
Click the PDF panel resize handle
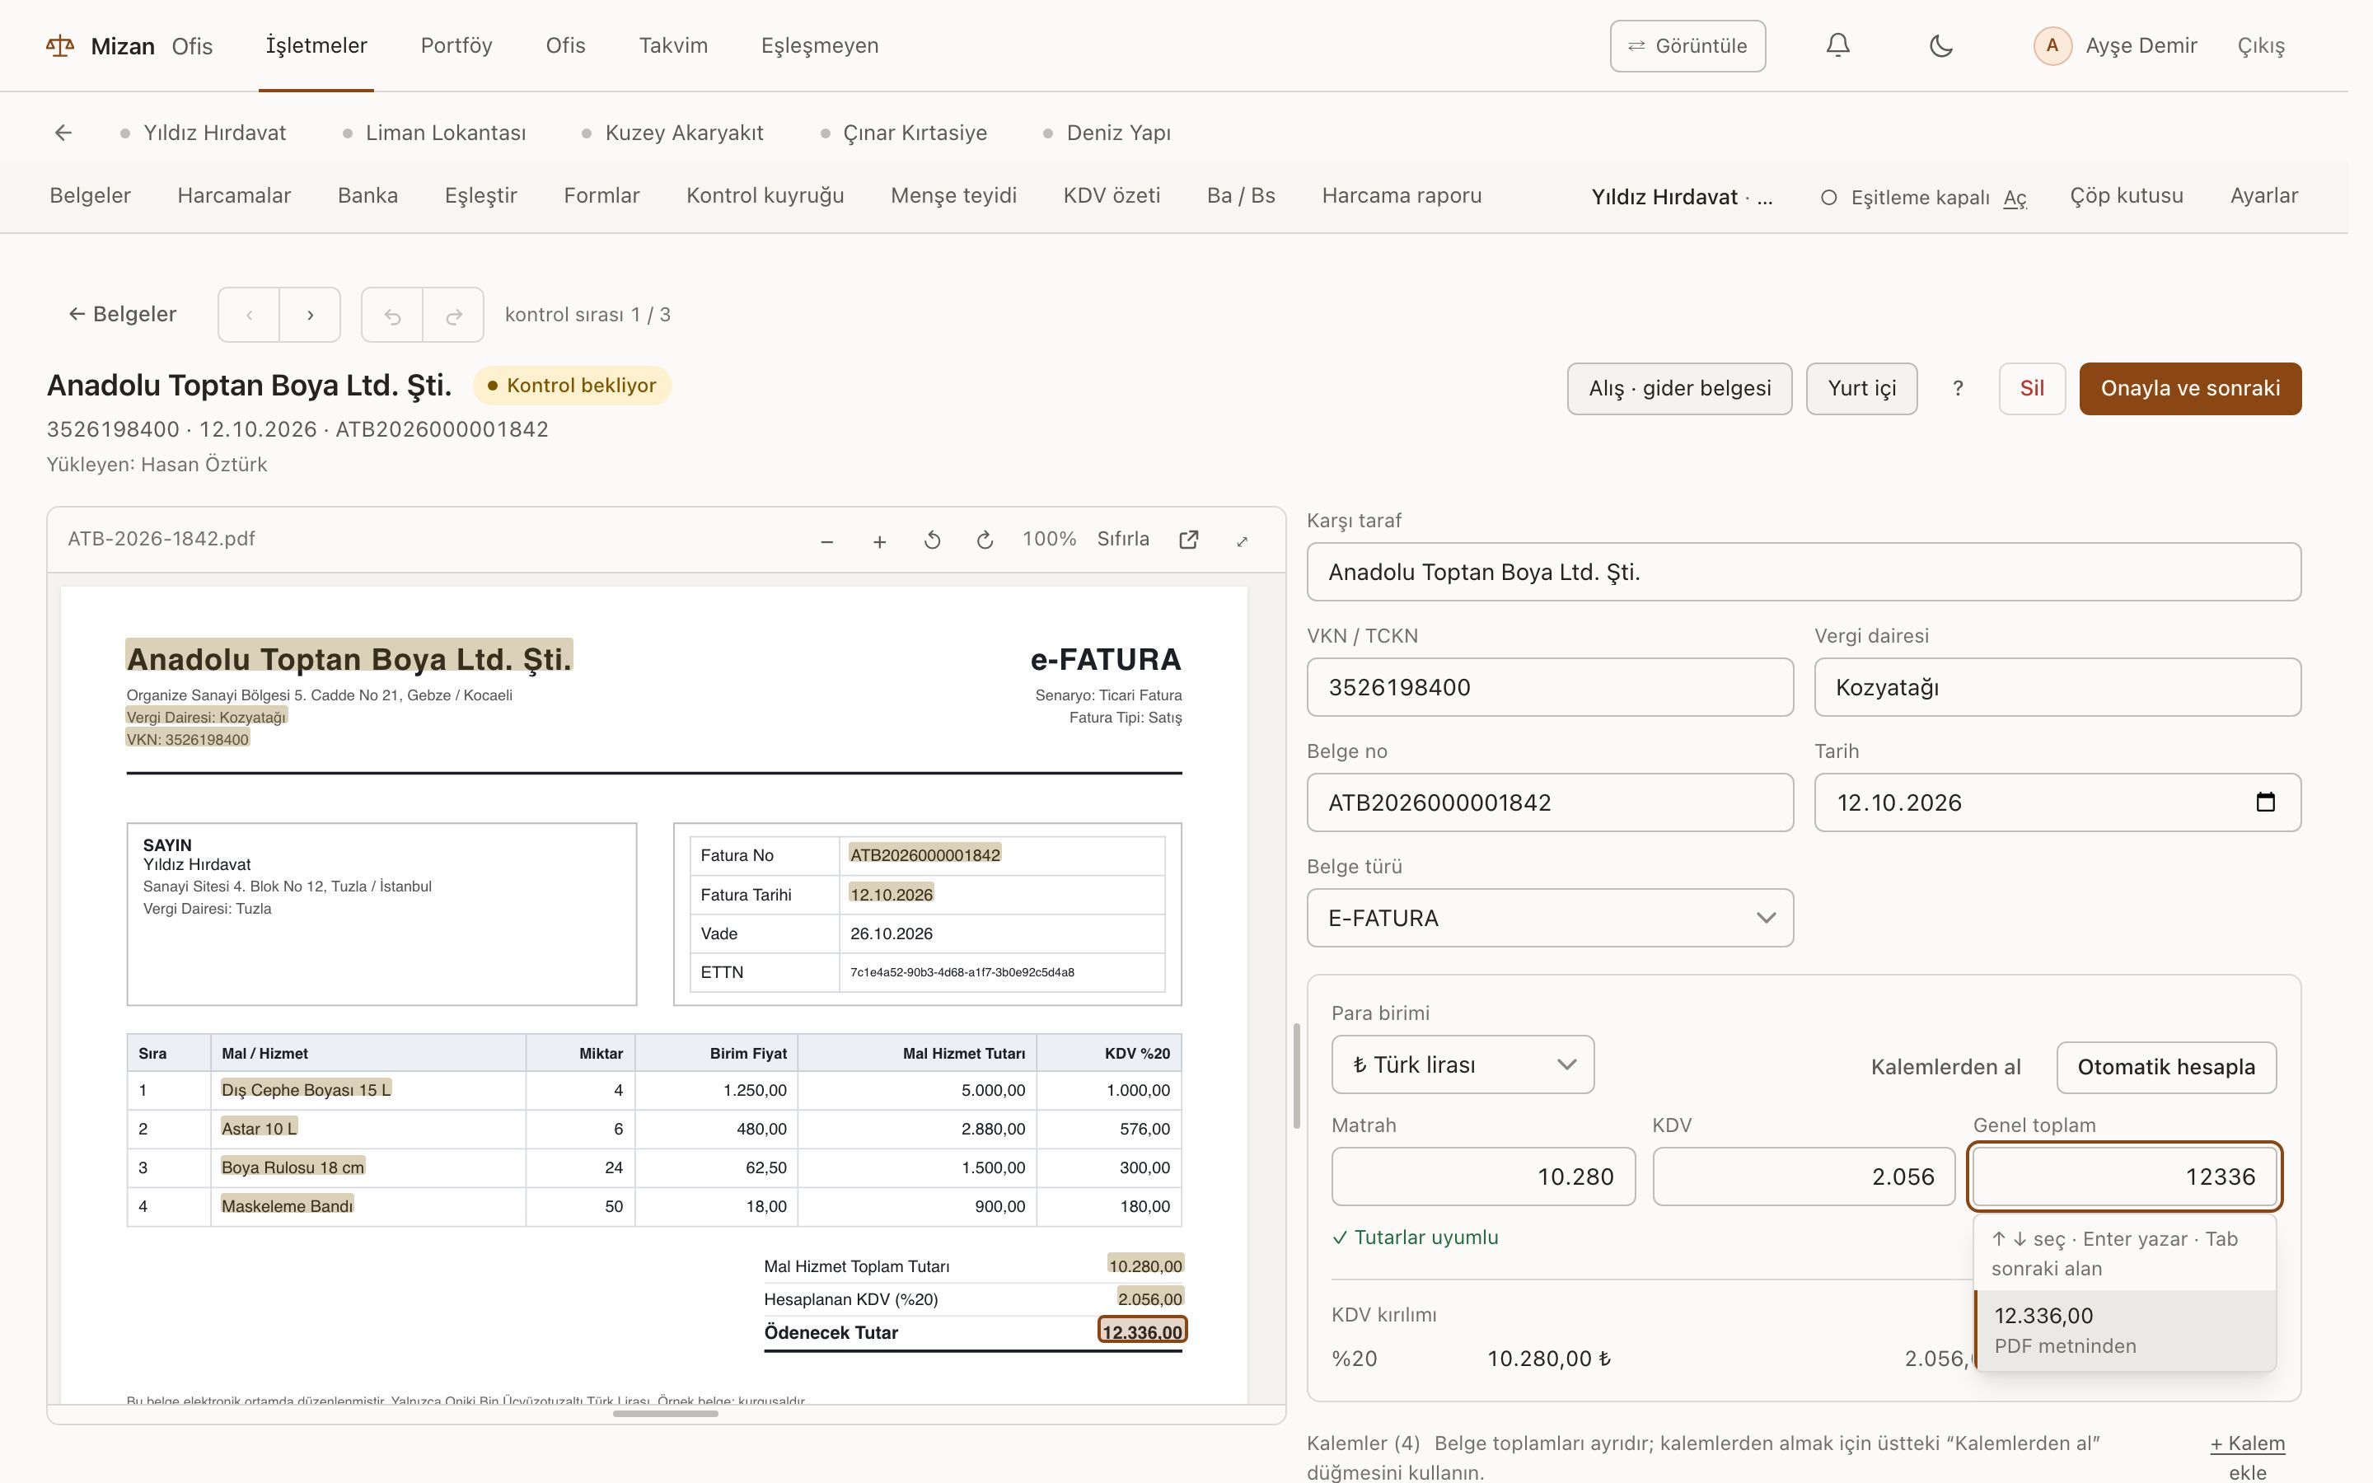pyautogui.click(x=1296, y=1075)
